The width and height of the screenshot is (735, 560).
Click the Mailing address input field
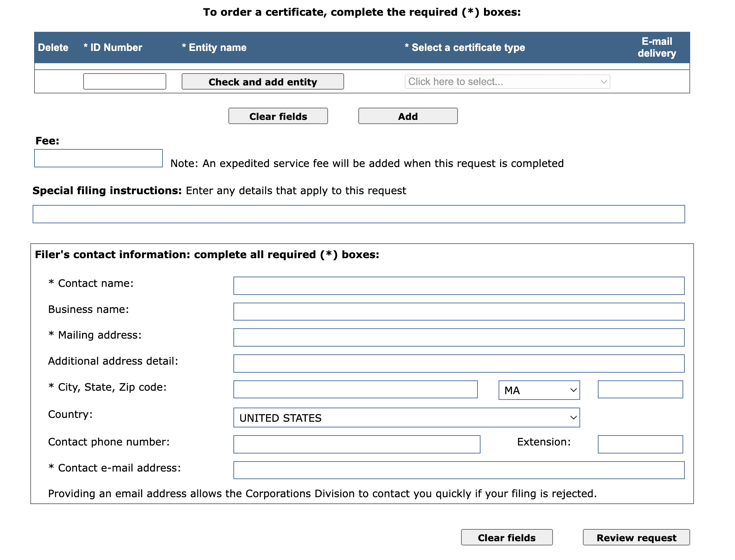coord(459,337)
